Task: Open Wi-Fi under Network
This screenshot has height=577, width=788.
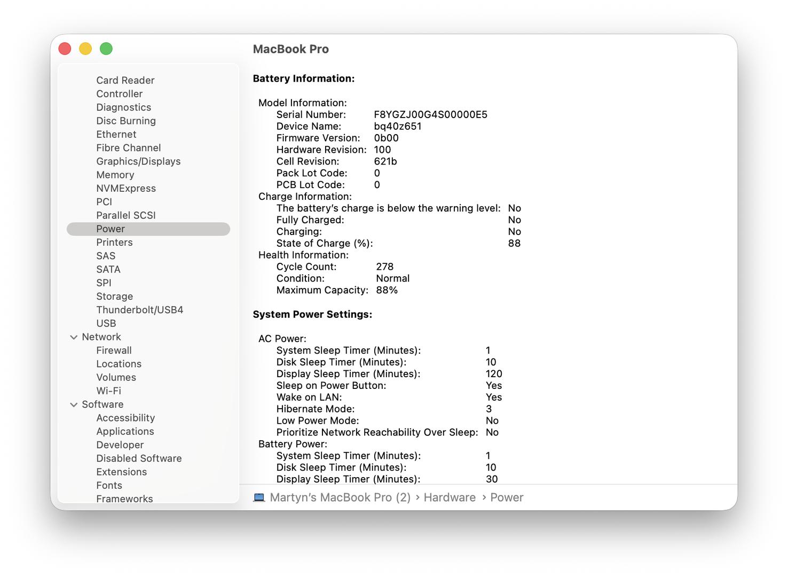Action: [108, 391]
